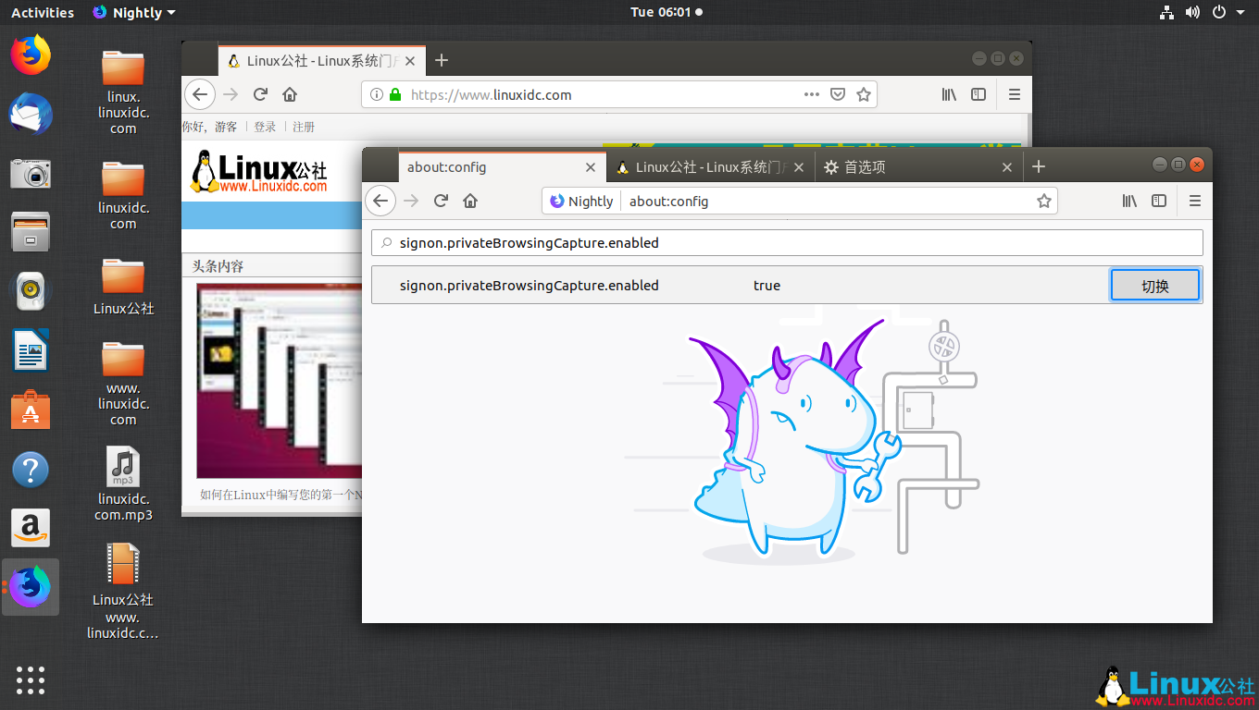
Task: Go to home page in Nightly window
Action: click(x=470, y=201)
